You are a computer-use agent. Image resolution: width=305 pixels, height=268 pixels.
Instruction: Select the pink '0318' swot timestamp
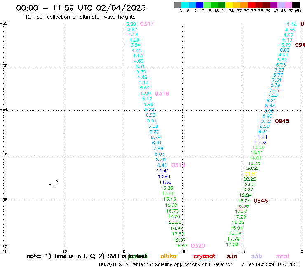tap(162, 94)
